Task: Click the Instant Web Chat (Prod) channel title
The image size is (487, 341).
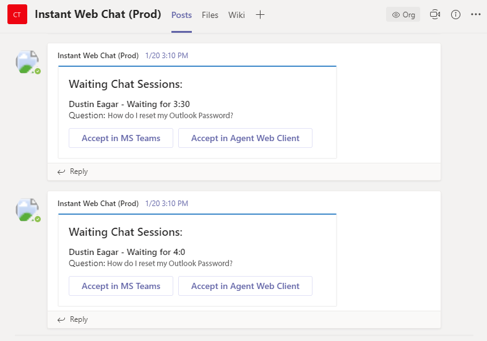Action: tap(98, 14)
